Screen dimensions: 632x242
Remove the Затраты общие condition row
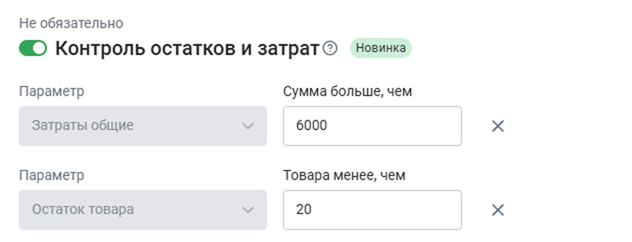tap(497, 126)
